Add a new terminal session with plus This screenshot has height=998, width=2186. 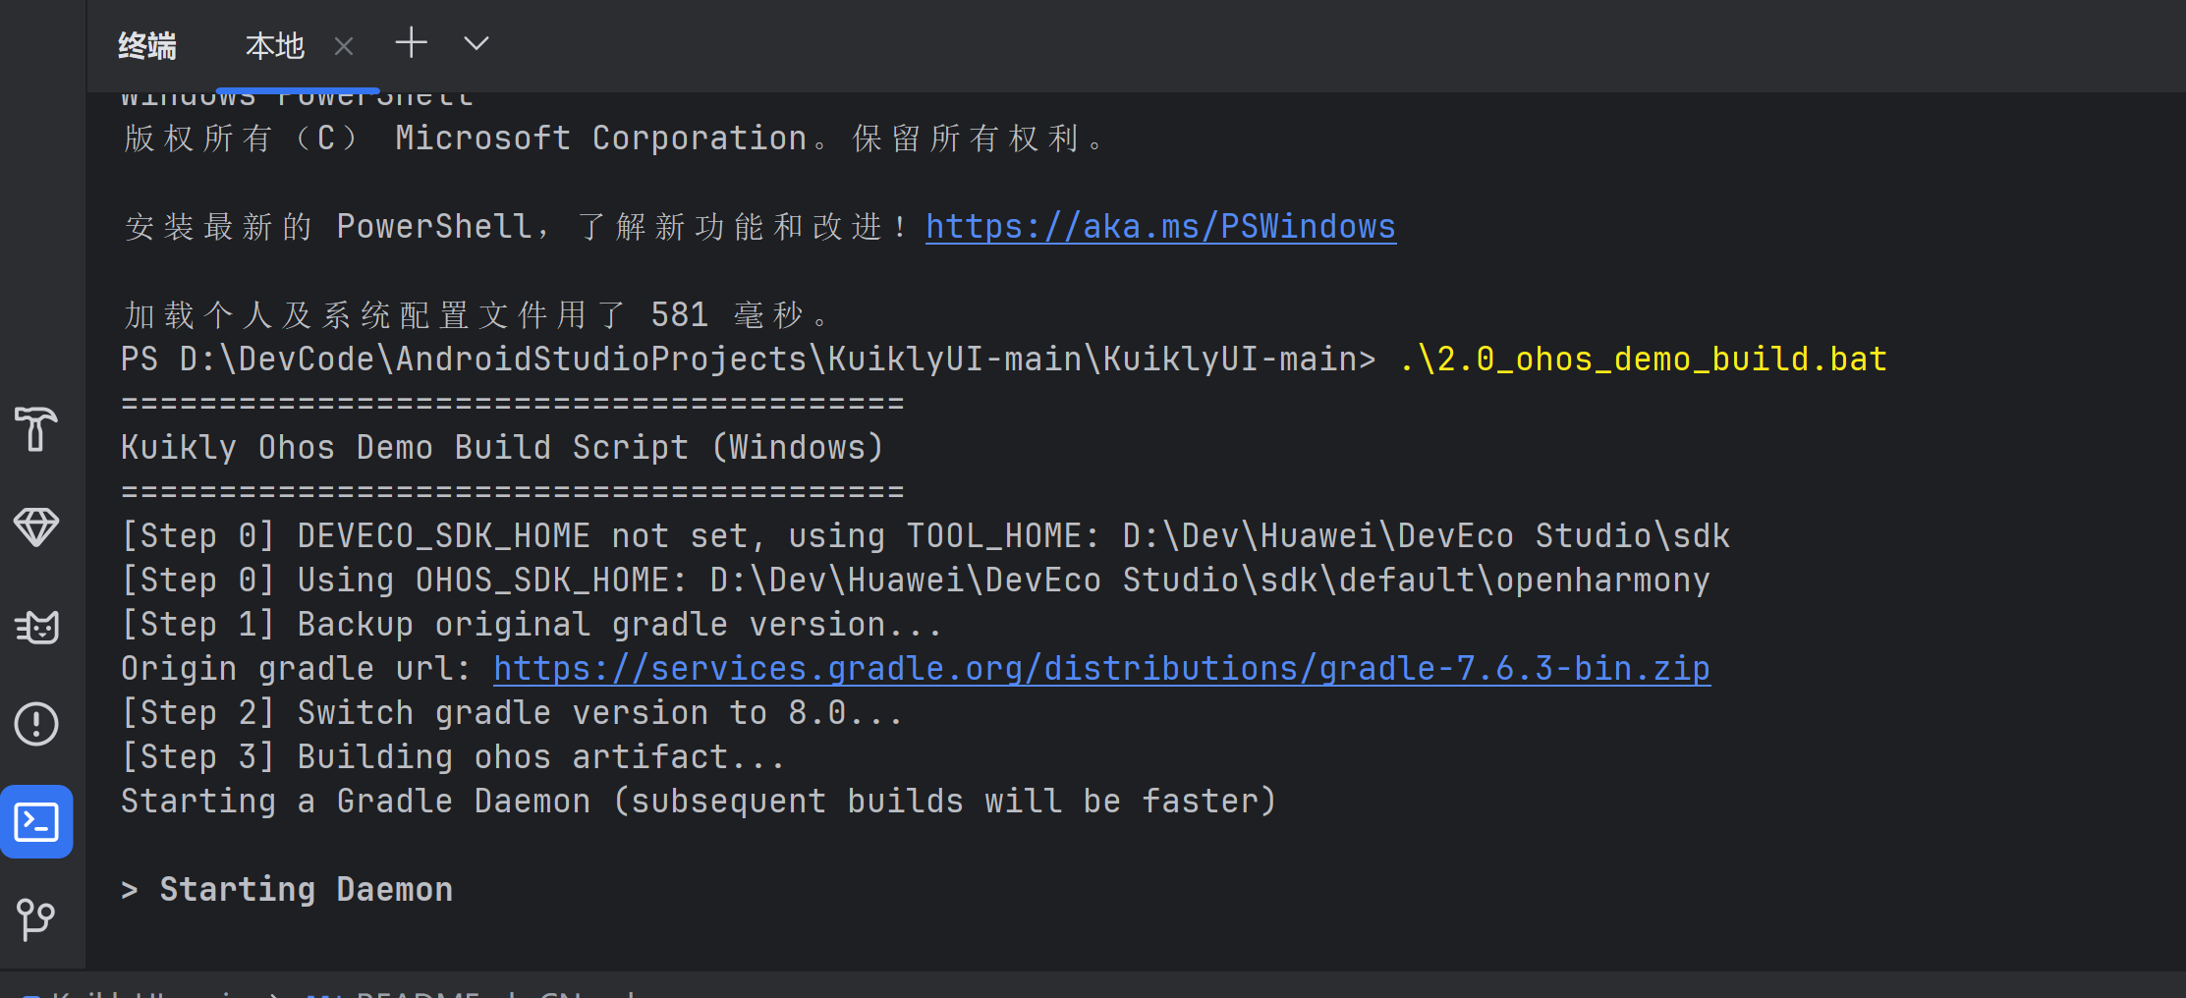coord(412,43)
